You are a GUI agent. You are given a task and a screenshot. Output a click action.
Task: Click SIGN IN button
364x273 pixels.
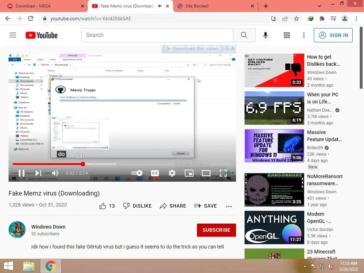(333, 35)
